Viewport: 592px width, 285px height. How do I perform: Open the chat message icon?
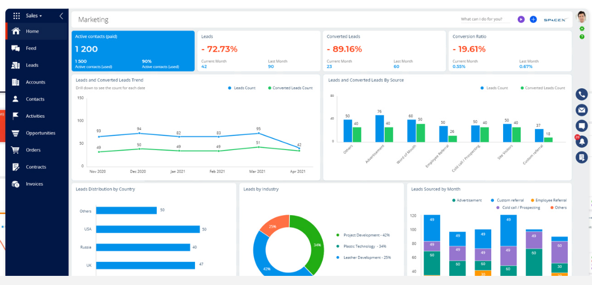(581, 126)
